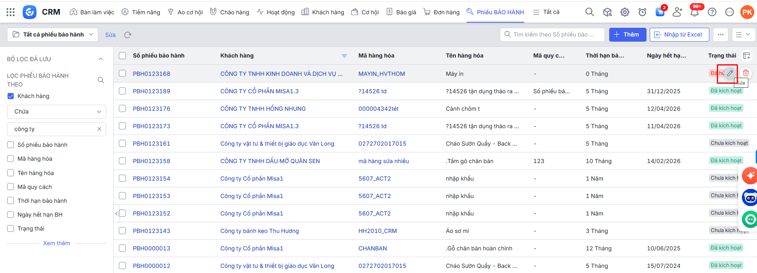Click the Thêm button
This screenshot has width=757, height=273.
tap(627, 35)
